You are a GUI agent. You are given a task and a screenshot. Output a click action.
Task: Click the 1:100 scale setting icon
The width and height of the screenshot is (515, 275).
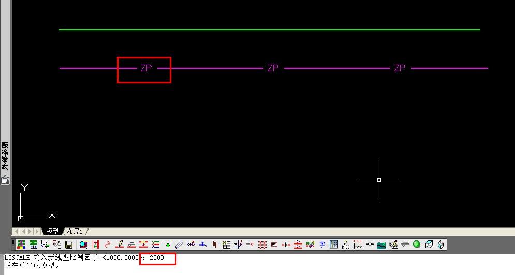(346, 245)
